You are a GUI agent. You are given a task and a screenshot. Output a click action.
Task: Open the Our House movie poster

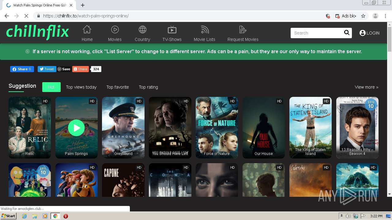point(264,128)
